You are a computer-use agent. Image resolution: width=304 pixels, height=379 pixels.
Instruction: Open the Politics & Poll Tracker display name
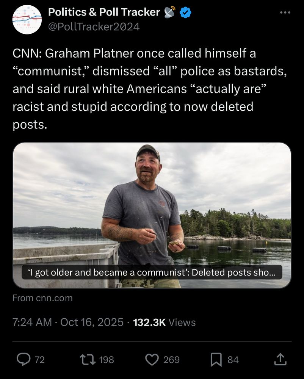point(104,13)
